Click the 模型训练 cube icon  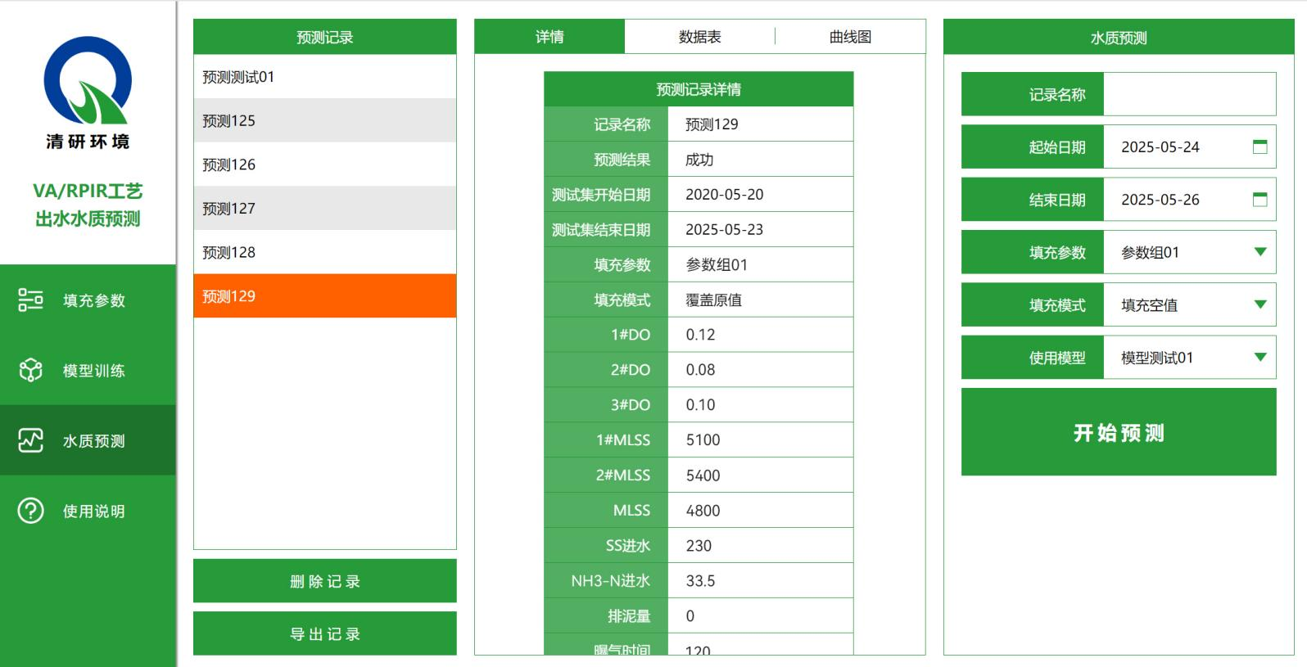[30, 371]
